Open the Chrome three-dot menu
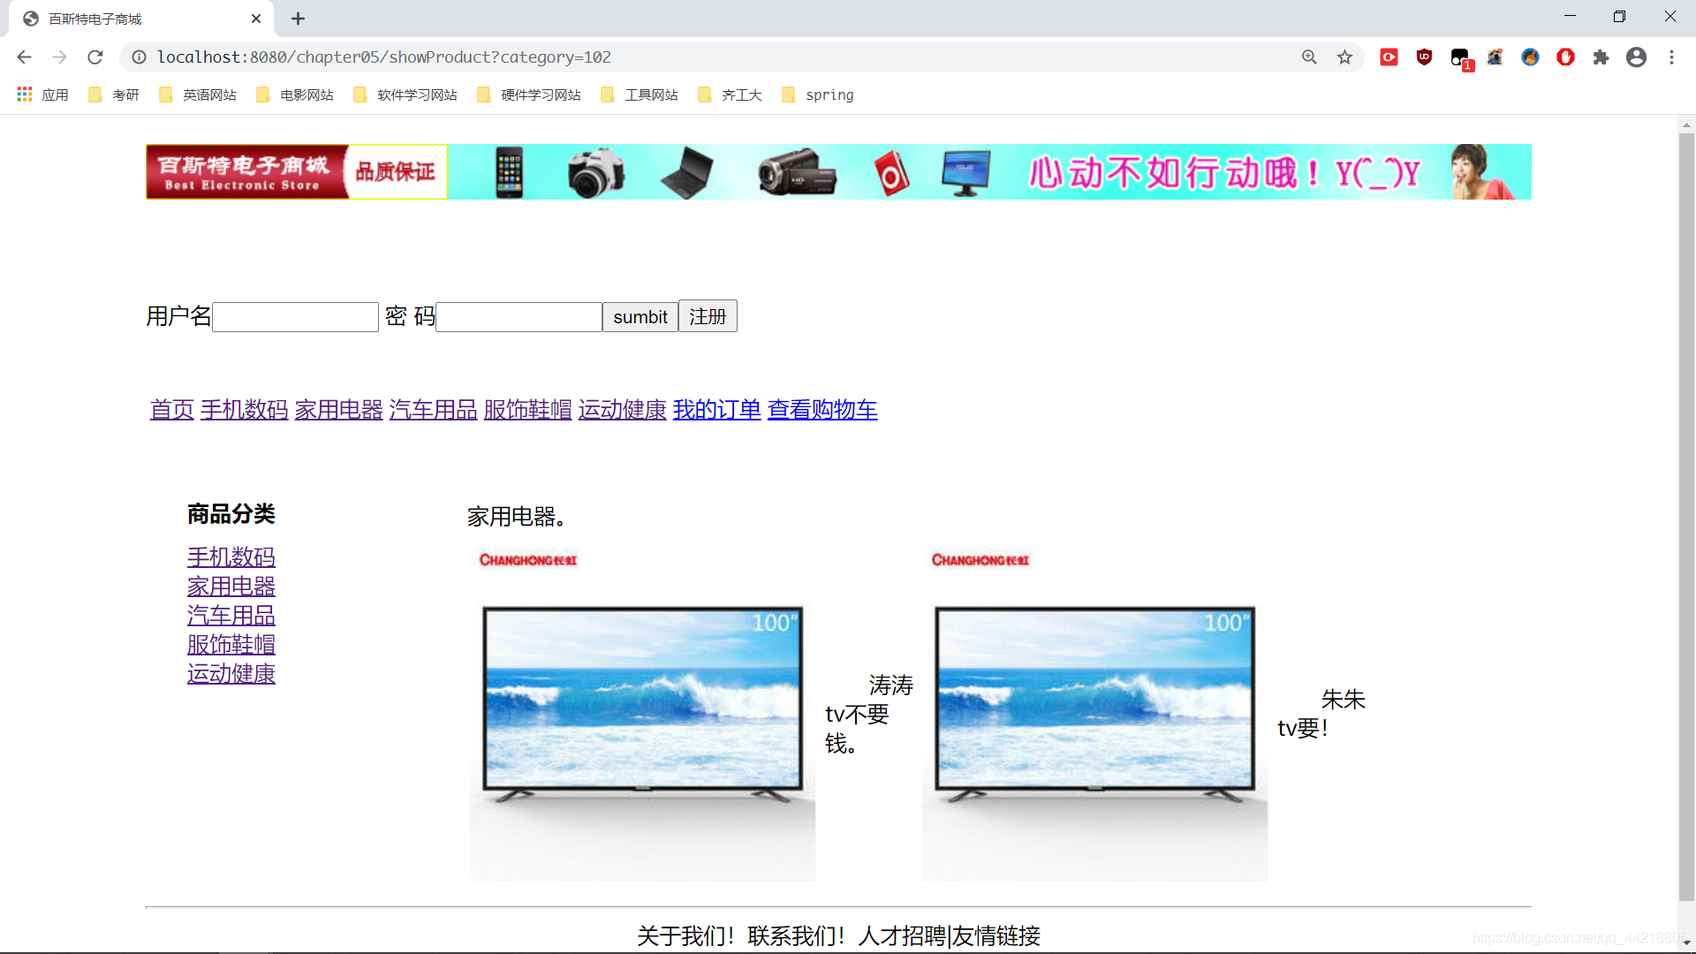The height and width of the screenshot is (954, 1696). click(1671, 57)
